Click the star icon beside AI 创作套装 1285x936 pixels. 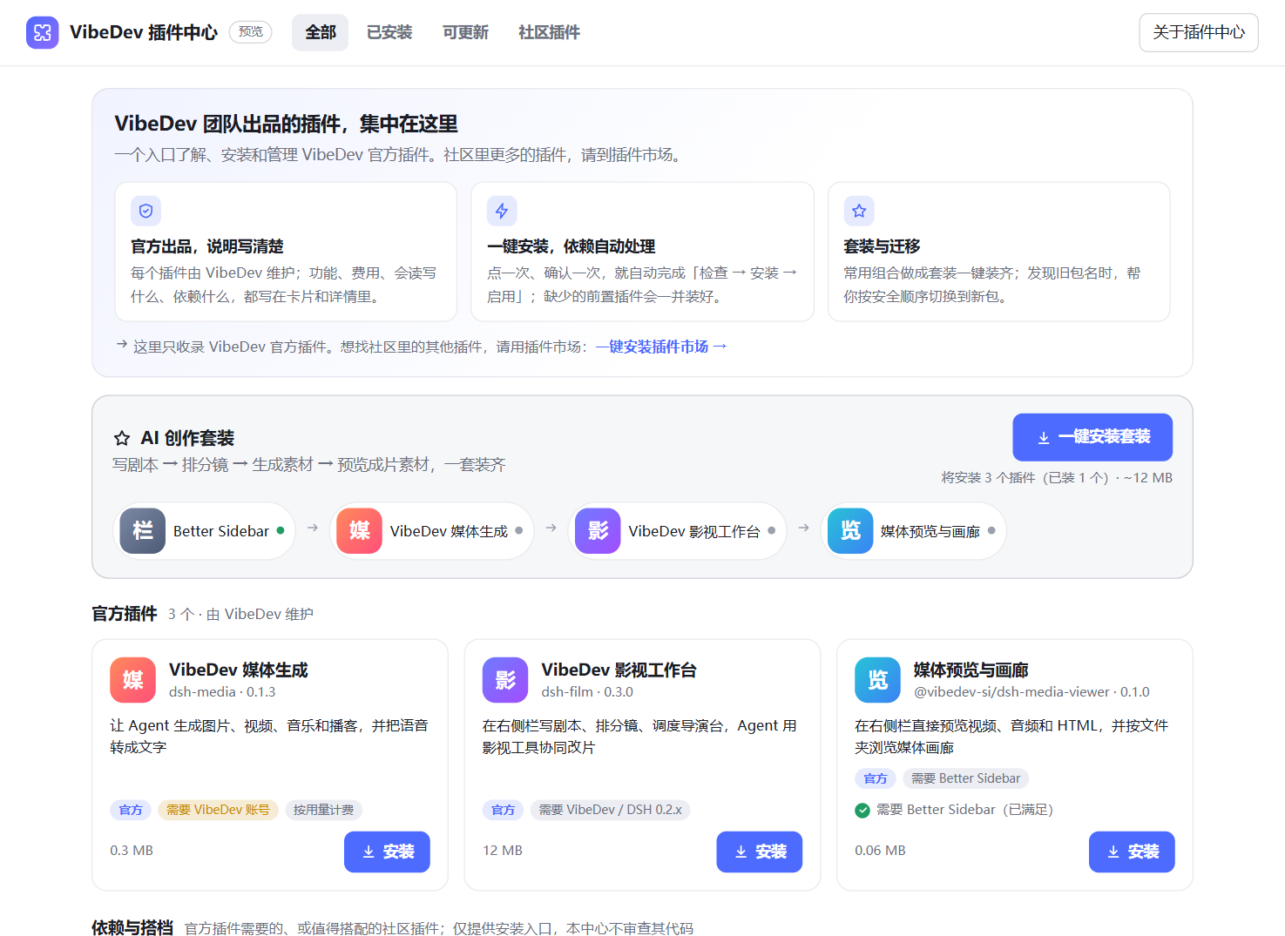122,438
